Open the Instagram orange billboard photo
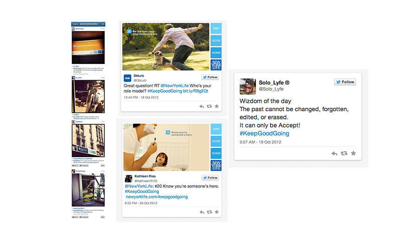The height and width of the screenshot is (241, 418). coord(88,47)
